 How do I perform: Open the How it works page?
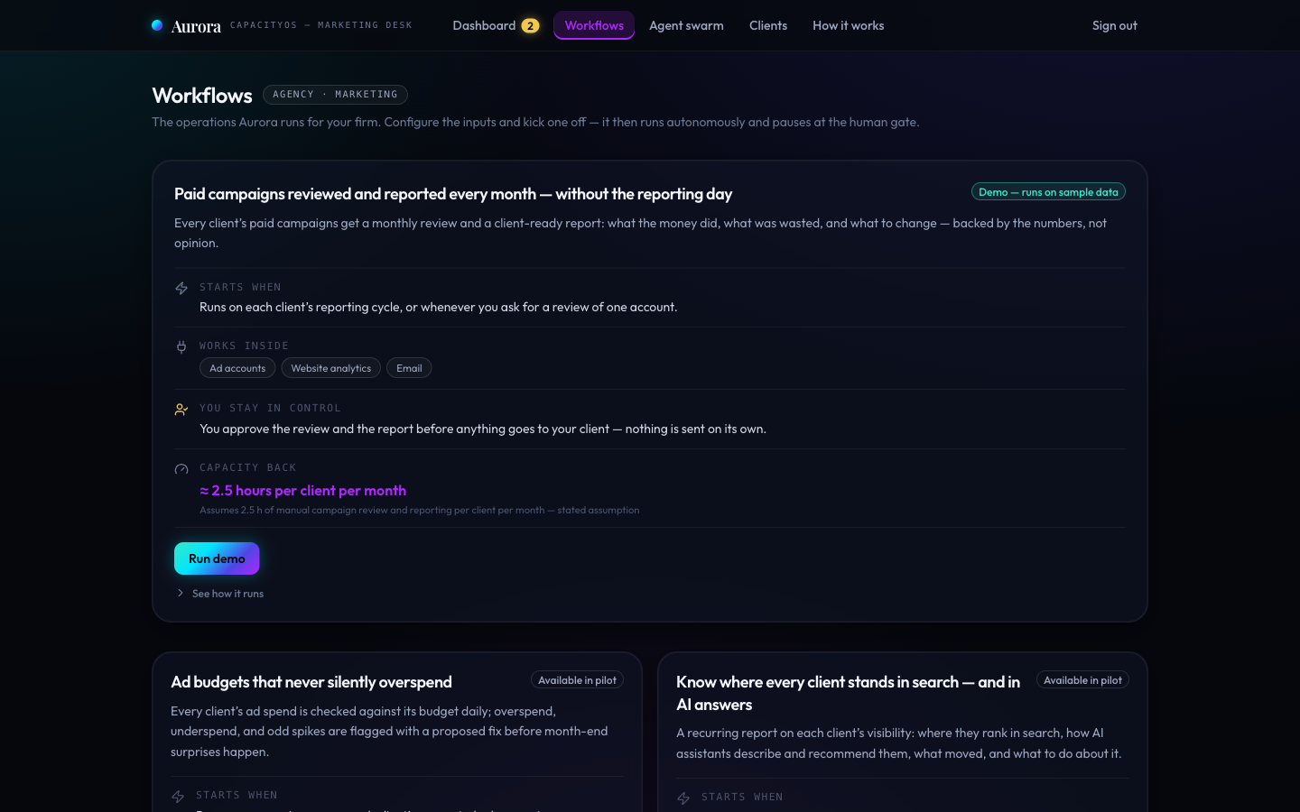click(x=848, y=25)
